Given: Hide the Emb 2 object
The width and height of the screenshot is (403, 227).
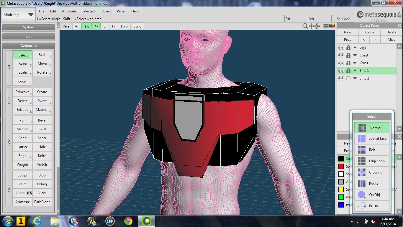Looking at the screenshot, I should pyautogui.click(x=341, y=78).
